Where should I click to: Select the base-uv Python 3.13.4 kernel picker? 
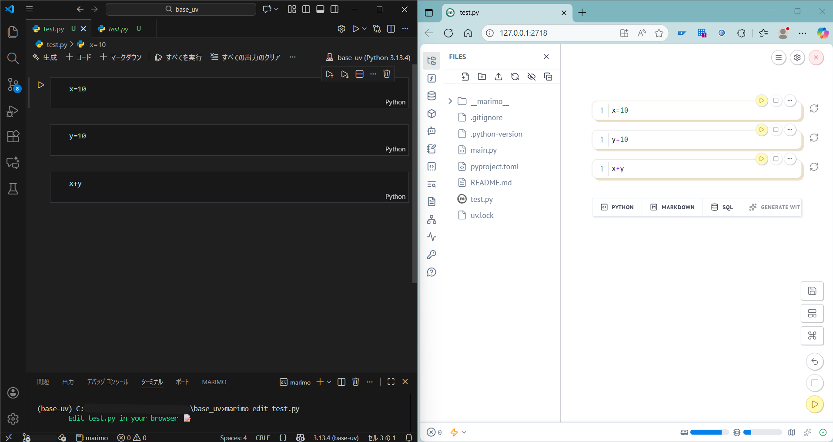368,57
